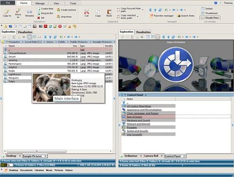This screenshot has width=234, height=177.
Task: Click the Copy clipboard icon
Action: (98, 12)
